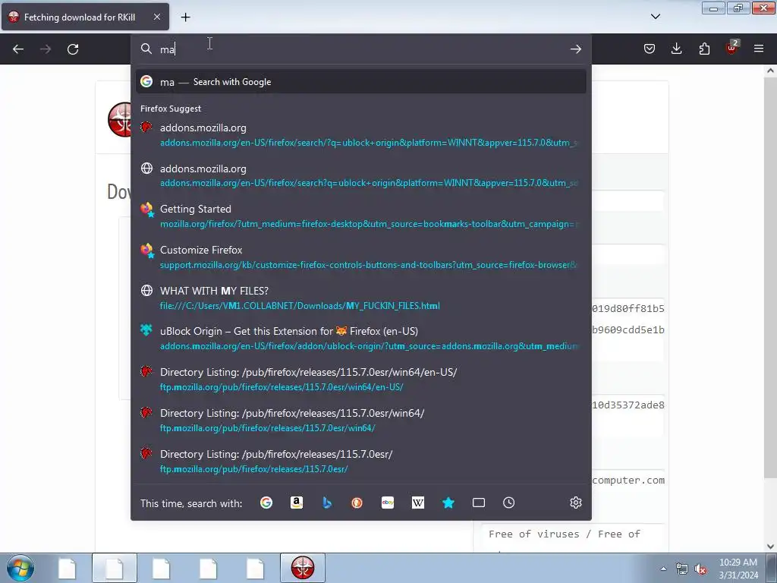Open Directory Listing win64/en-US/ suggestion
Viewport: 777px width, 583px height.
pyautogui.click(x=360, y=380)
